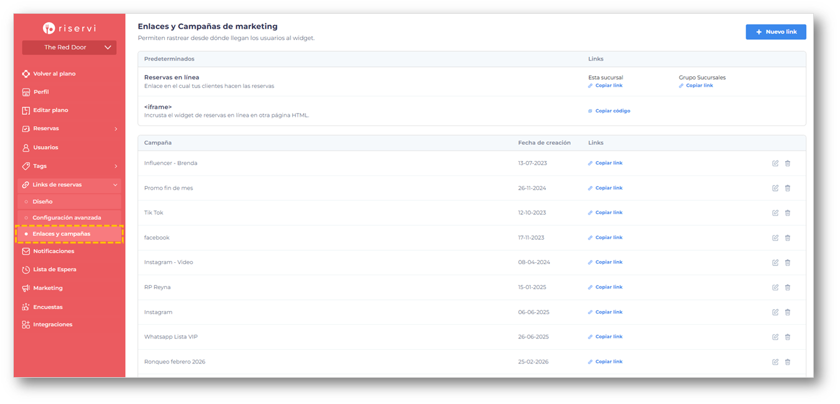Delete the Ronqueo febrero 2026 campaign
Screen dimensions: 840x404
[788, 362]
